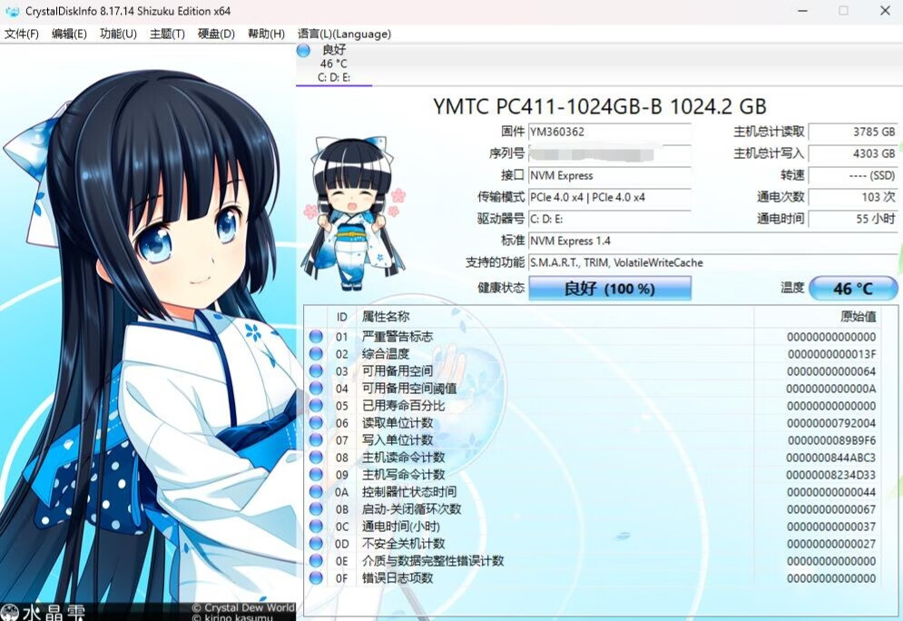Click status orb for attribute 05 已用寿命百分比

point(316,406)
